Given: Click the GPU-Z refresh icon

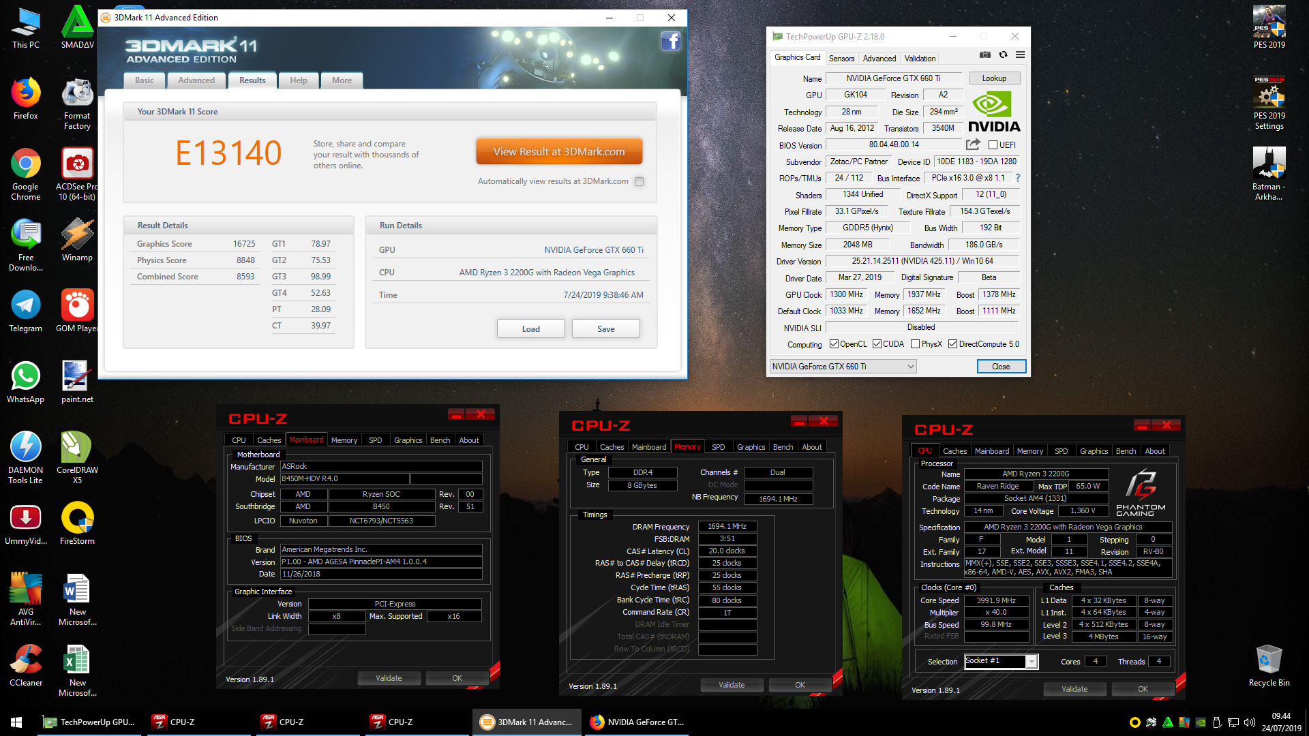Looking at the screenshot, I should pyautogui.click(x=1003, y=55).
